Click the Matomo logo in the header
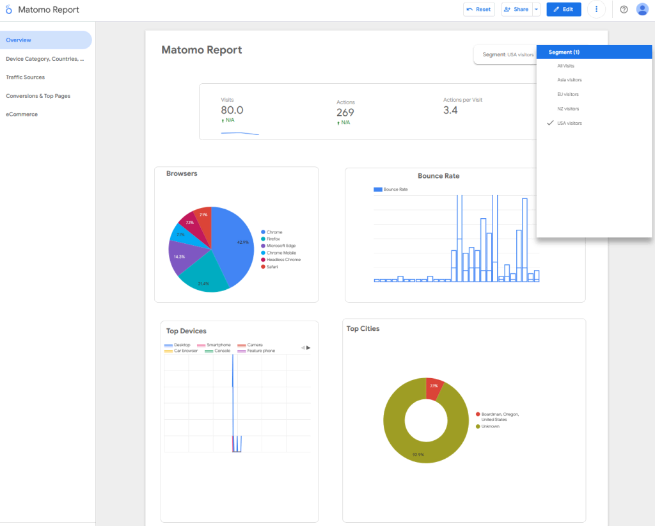 coord(7,9)
